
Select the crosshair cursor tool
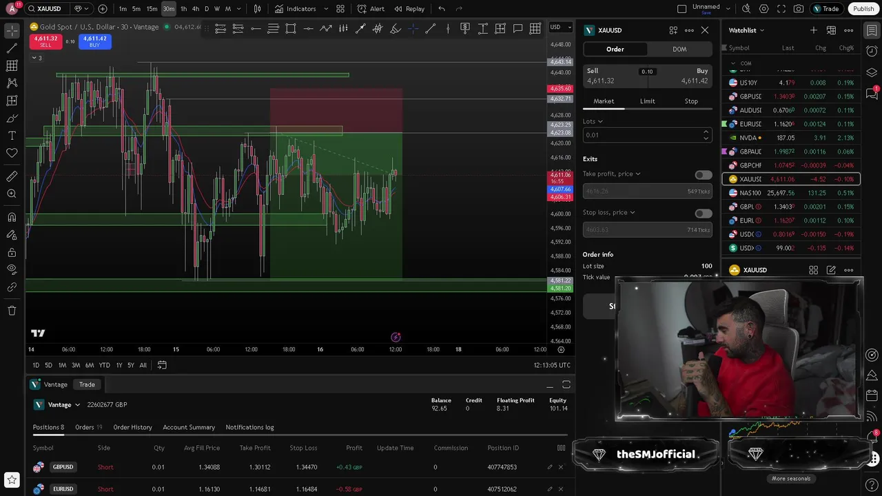12,31
